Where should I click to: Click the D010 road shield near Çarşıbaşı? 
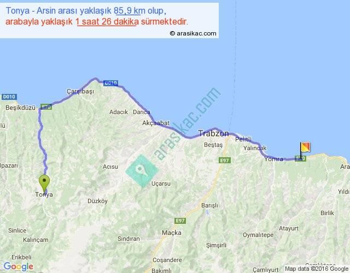[x=110, y=83]
